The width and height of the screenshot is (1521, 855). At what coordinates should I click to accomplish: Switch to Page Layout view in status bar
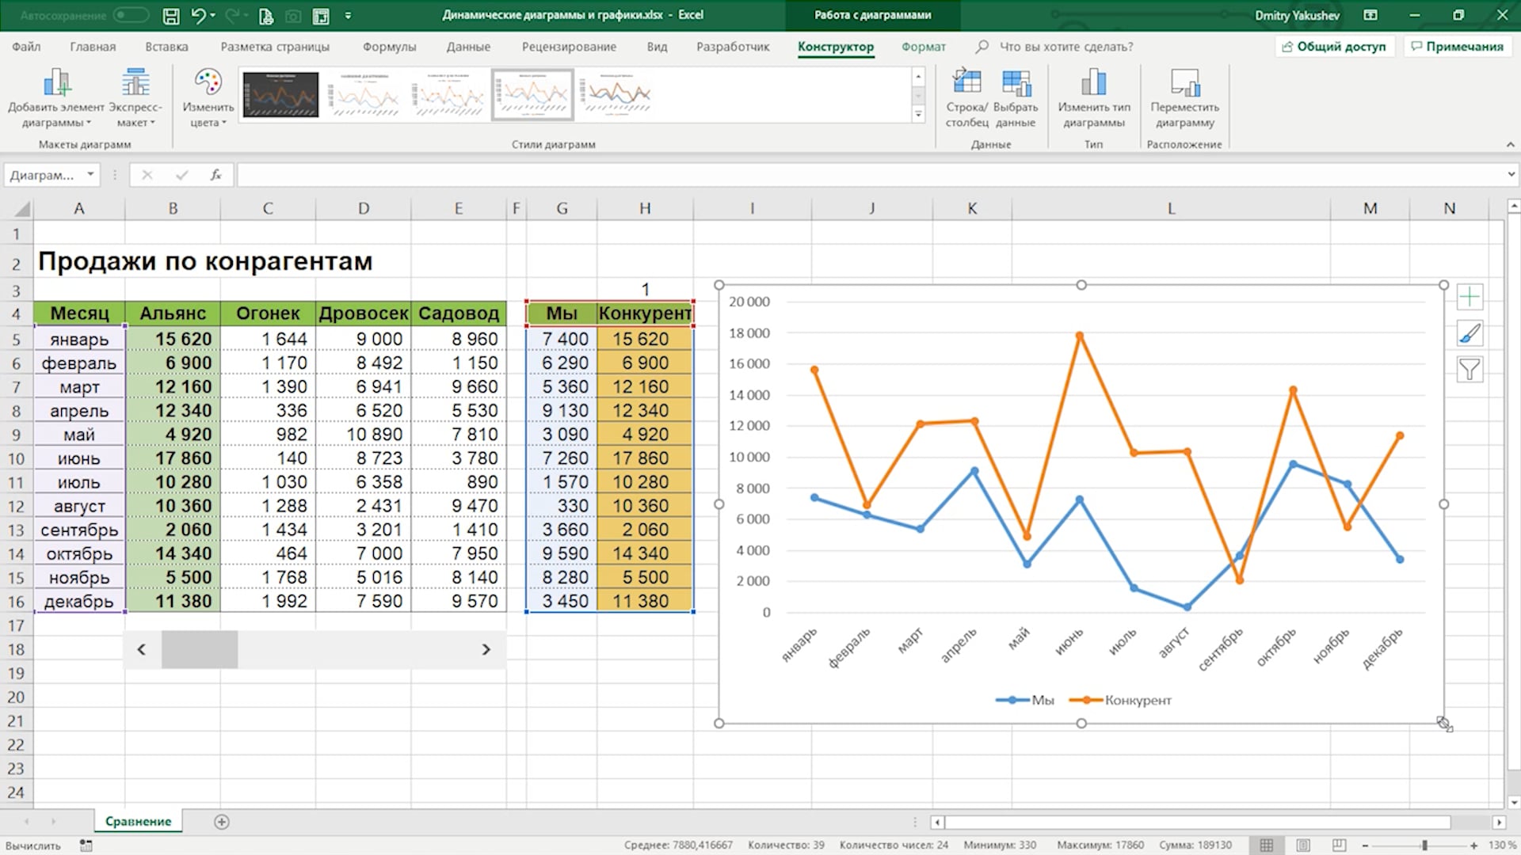[1303, 845]
